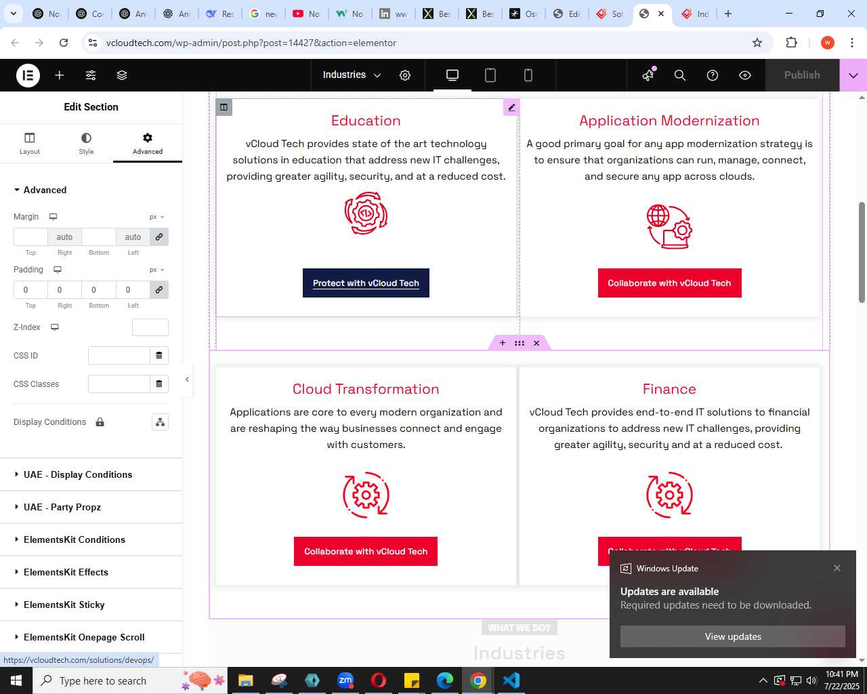Click the Margin Top input field
Image resolution: width=867 pixels, height=694 pixels.
[x=30, y=237]
